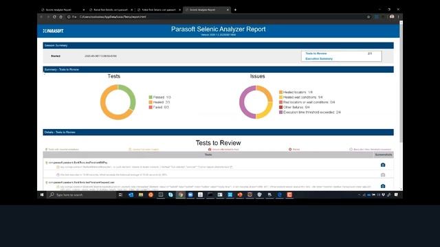The height and width of the screenshot is (247, 440).
Task: Click the Parasoft logo in the header
Action: pyautogui.click(x=54, y=31)
